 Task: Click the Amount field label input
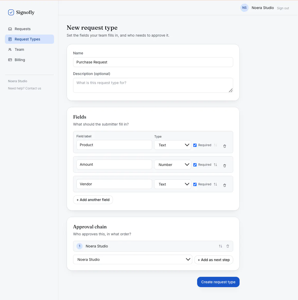click(x=114, y=164)
